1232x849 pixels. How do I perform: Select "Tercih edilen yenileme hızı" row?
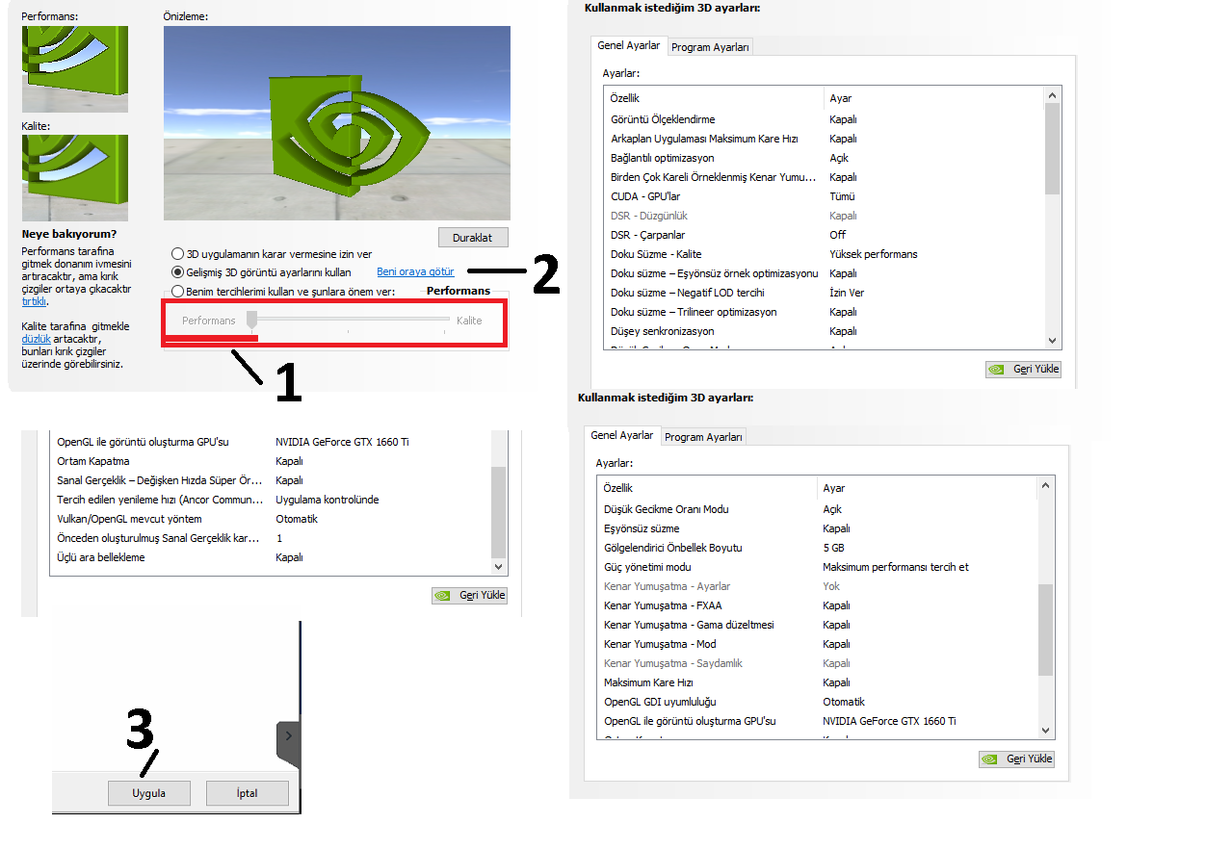(x=270, y=500)
